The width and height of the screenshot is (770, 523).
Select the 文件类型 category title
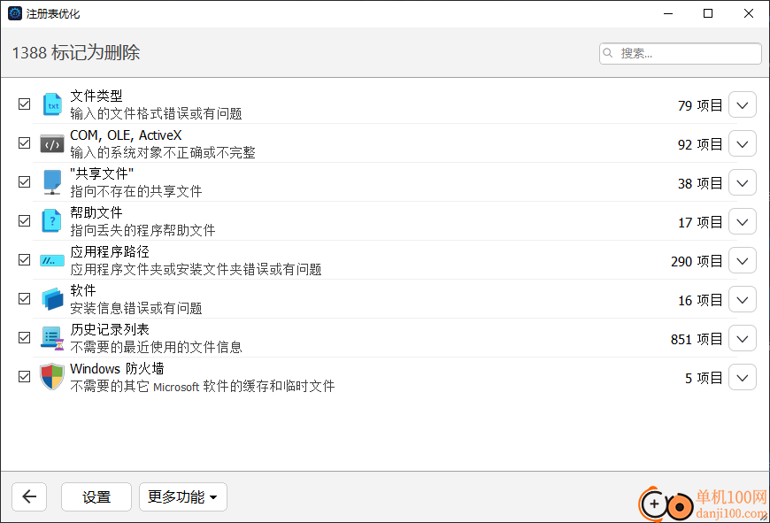point(96,96)
